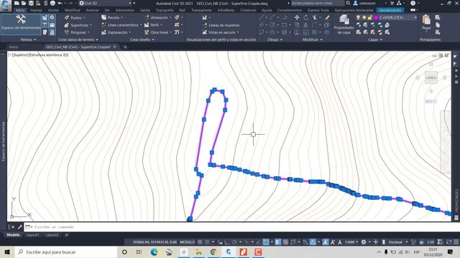
Task: Open Propiedades de capa manager
Action: pos(344,24)
